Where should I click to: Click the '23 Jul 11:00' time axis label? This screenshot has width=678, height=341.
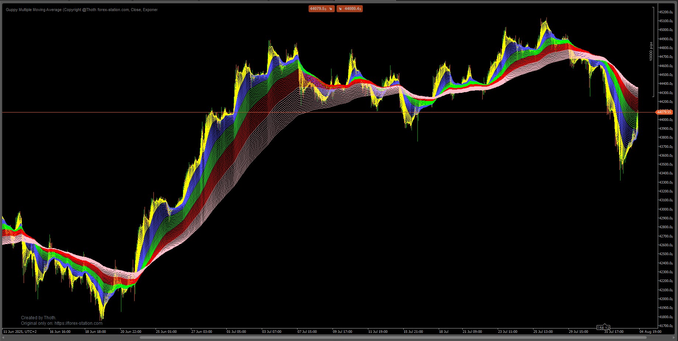coord(508,332)
